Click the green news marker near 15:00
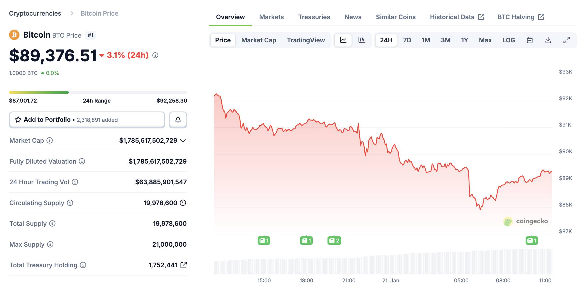This screenshot has height=291, width=579. (264, 240)
